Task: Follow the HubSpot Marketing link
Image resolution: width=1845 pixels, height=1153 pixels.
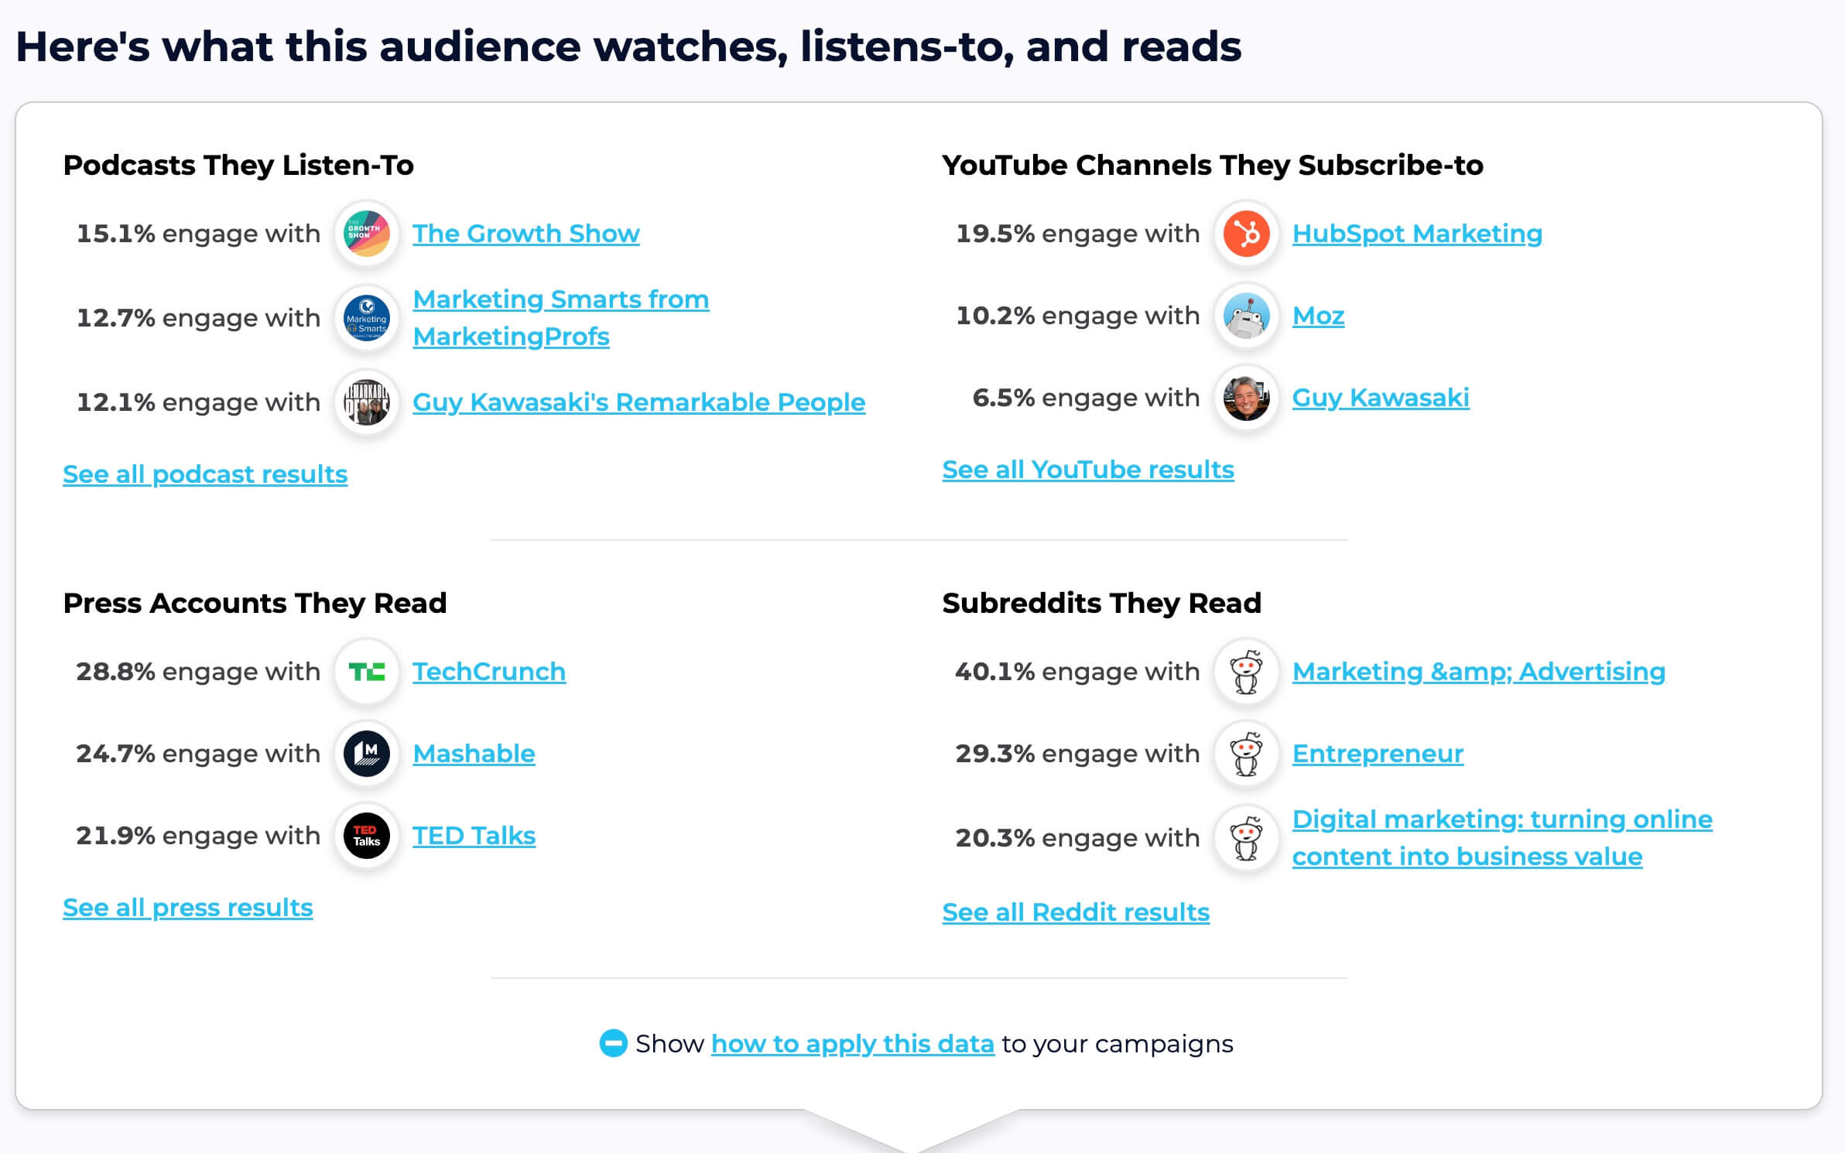Action: point(1417,234)
